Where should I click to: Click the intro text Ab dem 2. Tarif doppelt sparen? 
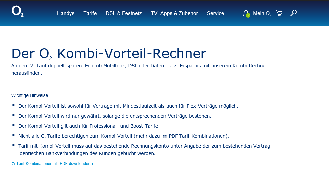click(x=139, y=69)
